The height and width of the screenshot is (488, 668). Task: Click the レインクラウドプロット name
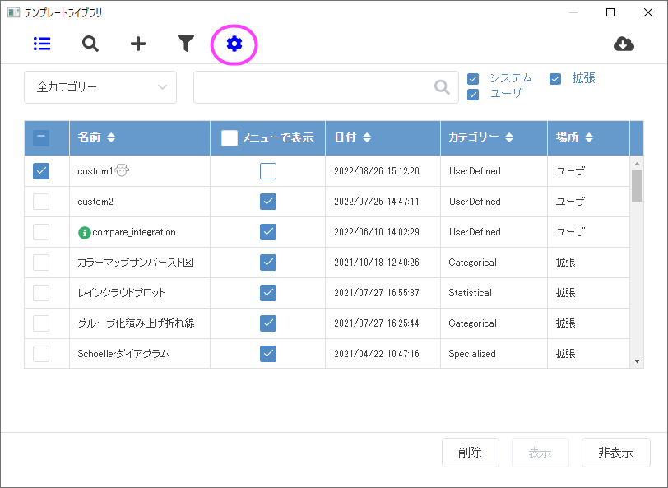pyautogui.click(x=121, y=293)
